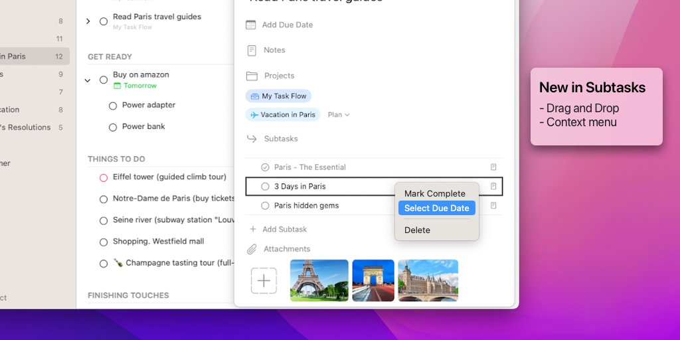Viewport: 680px width, 340px height.
Task: Complete the Notre-Dame de Paris task
Action: [104, 199]
